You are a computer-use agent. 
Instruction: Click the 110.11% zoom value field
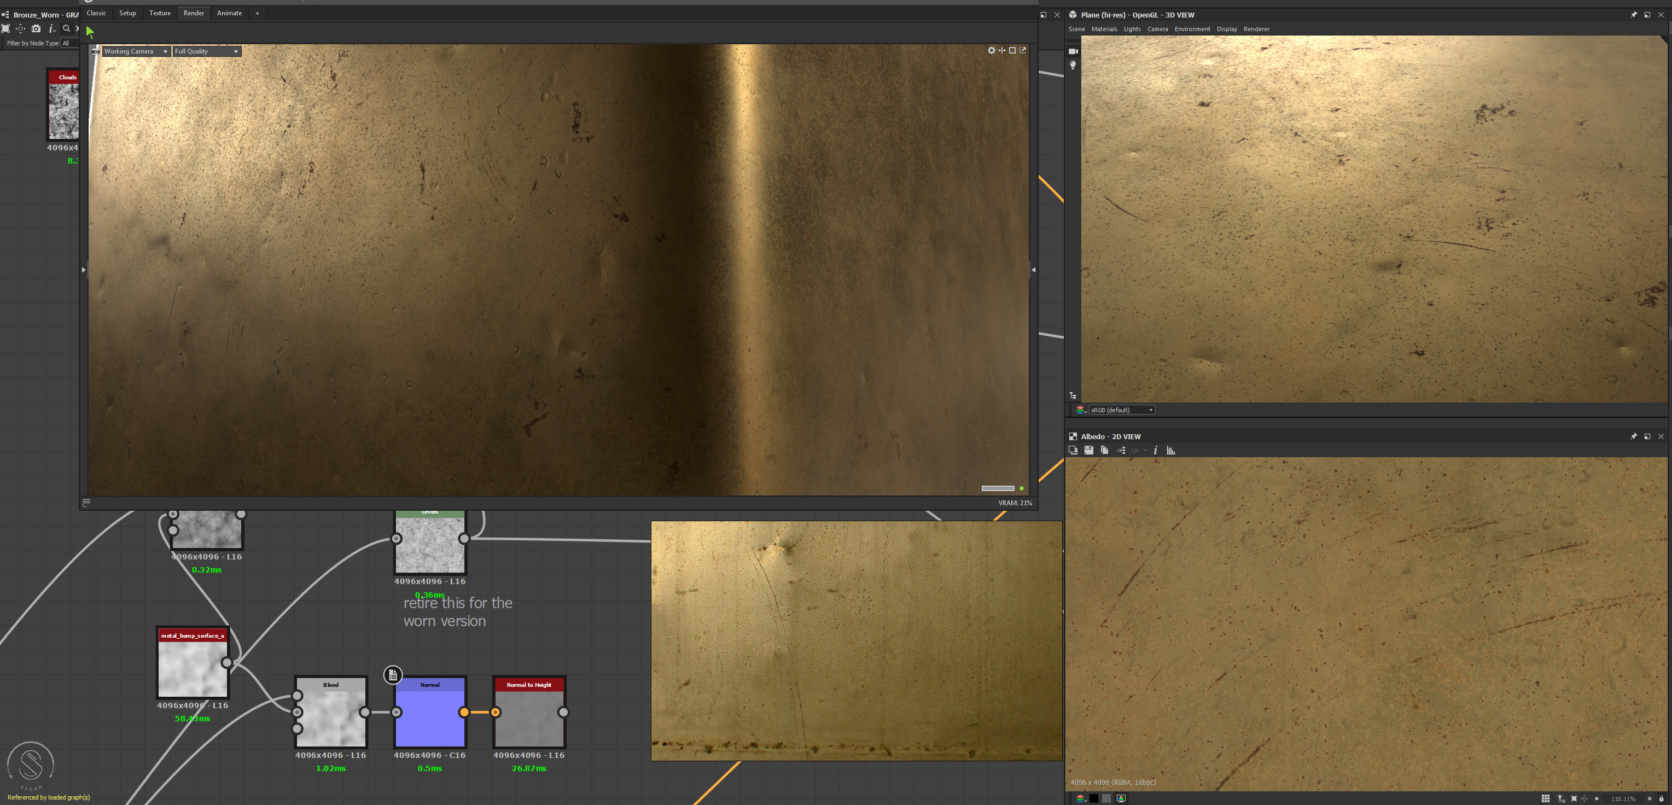pos(1623,798)
